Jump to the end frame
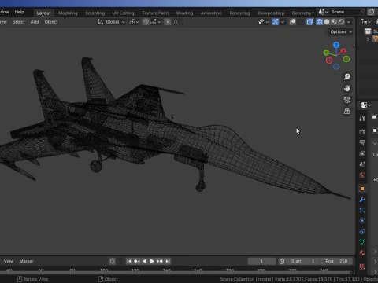Image resolution: width=378 pixels, height=283 pixels. pyautogui.click(x=168, y=261)
